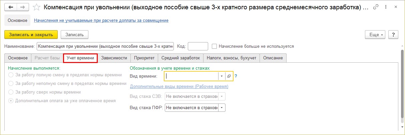
Task: Select За работу сверх нормы времени option
Action: (x=11, y=92)
